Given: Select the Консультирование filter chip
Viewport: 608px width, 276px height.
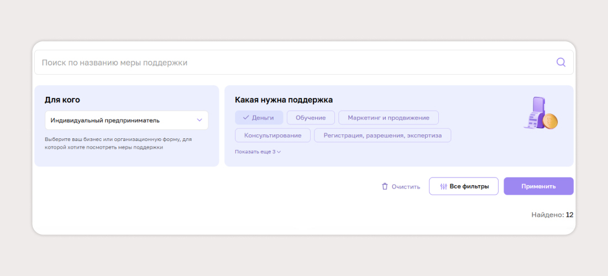Looking at the screenshot, I should [x=272, y=136].
